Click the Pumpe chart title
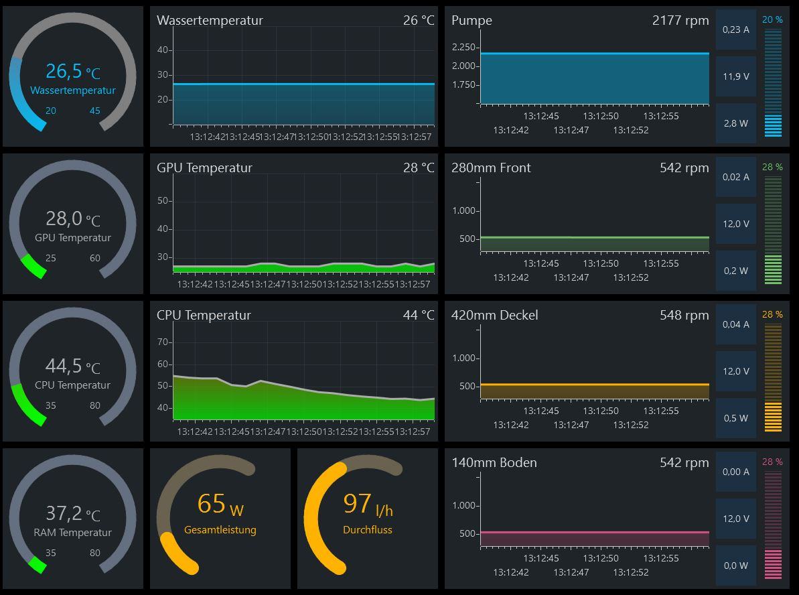Screen dimensions: 799x595 pos(472,20)
